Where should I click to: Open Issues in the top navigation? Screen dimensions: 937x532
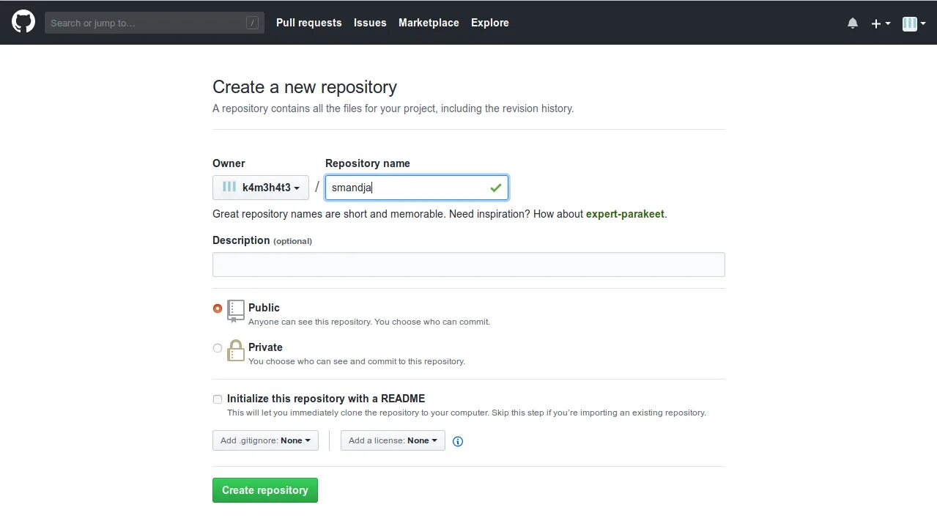tap(370, 23)
